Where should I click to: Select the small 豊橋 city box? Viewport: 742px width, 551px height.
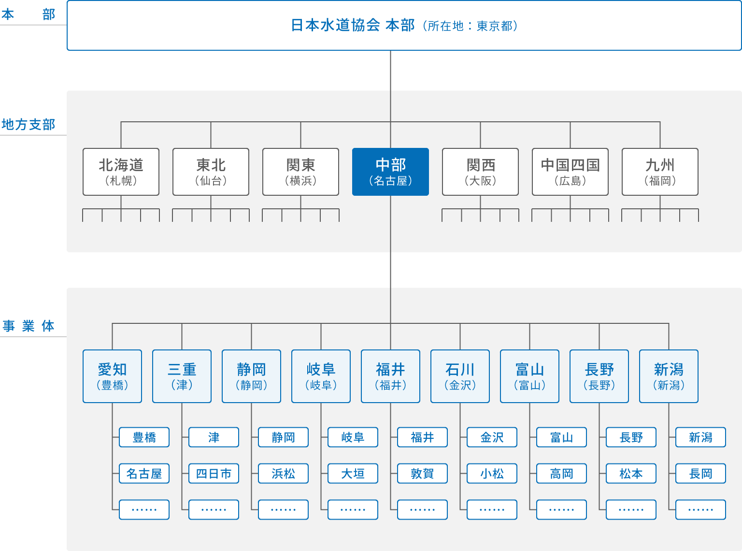point(144,437)
